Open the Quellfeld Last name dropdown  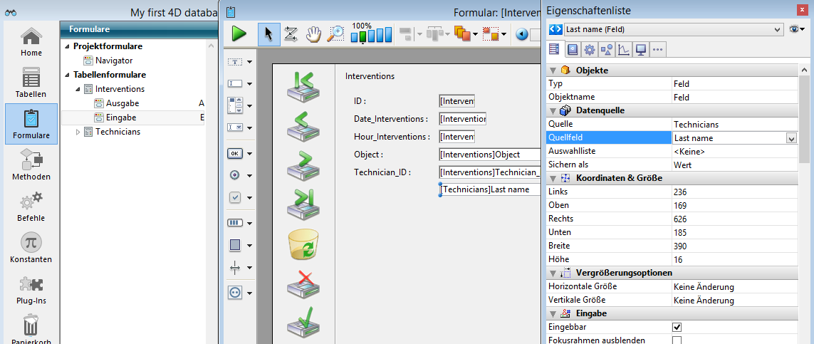(790, 138)
